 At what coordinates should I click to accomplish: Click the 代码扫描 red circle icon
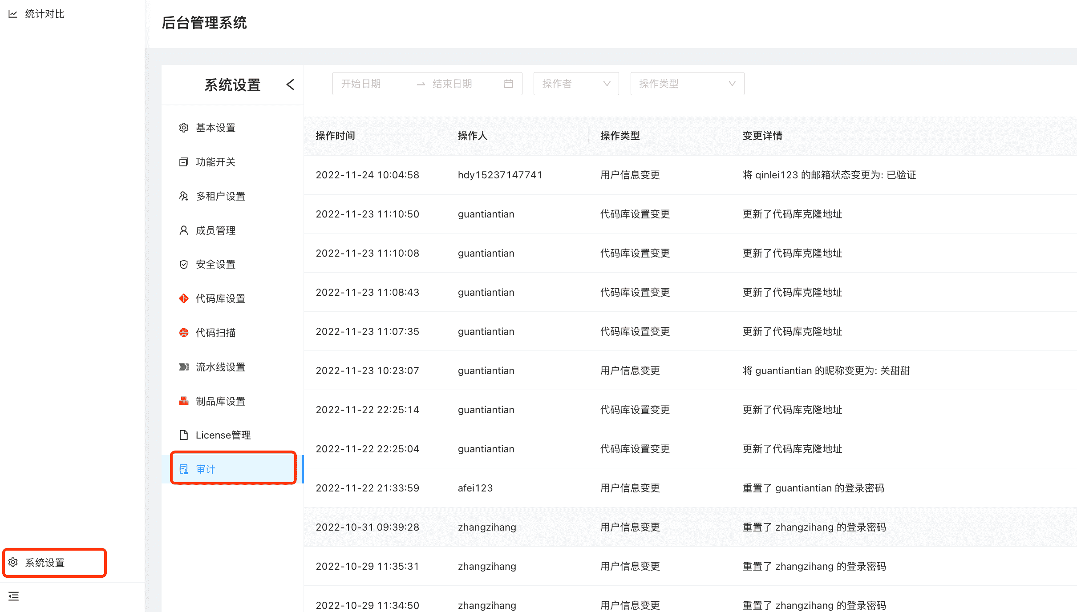tap(183, 333)
